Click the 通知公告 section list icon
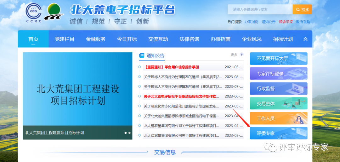 point(142,55)
